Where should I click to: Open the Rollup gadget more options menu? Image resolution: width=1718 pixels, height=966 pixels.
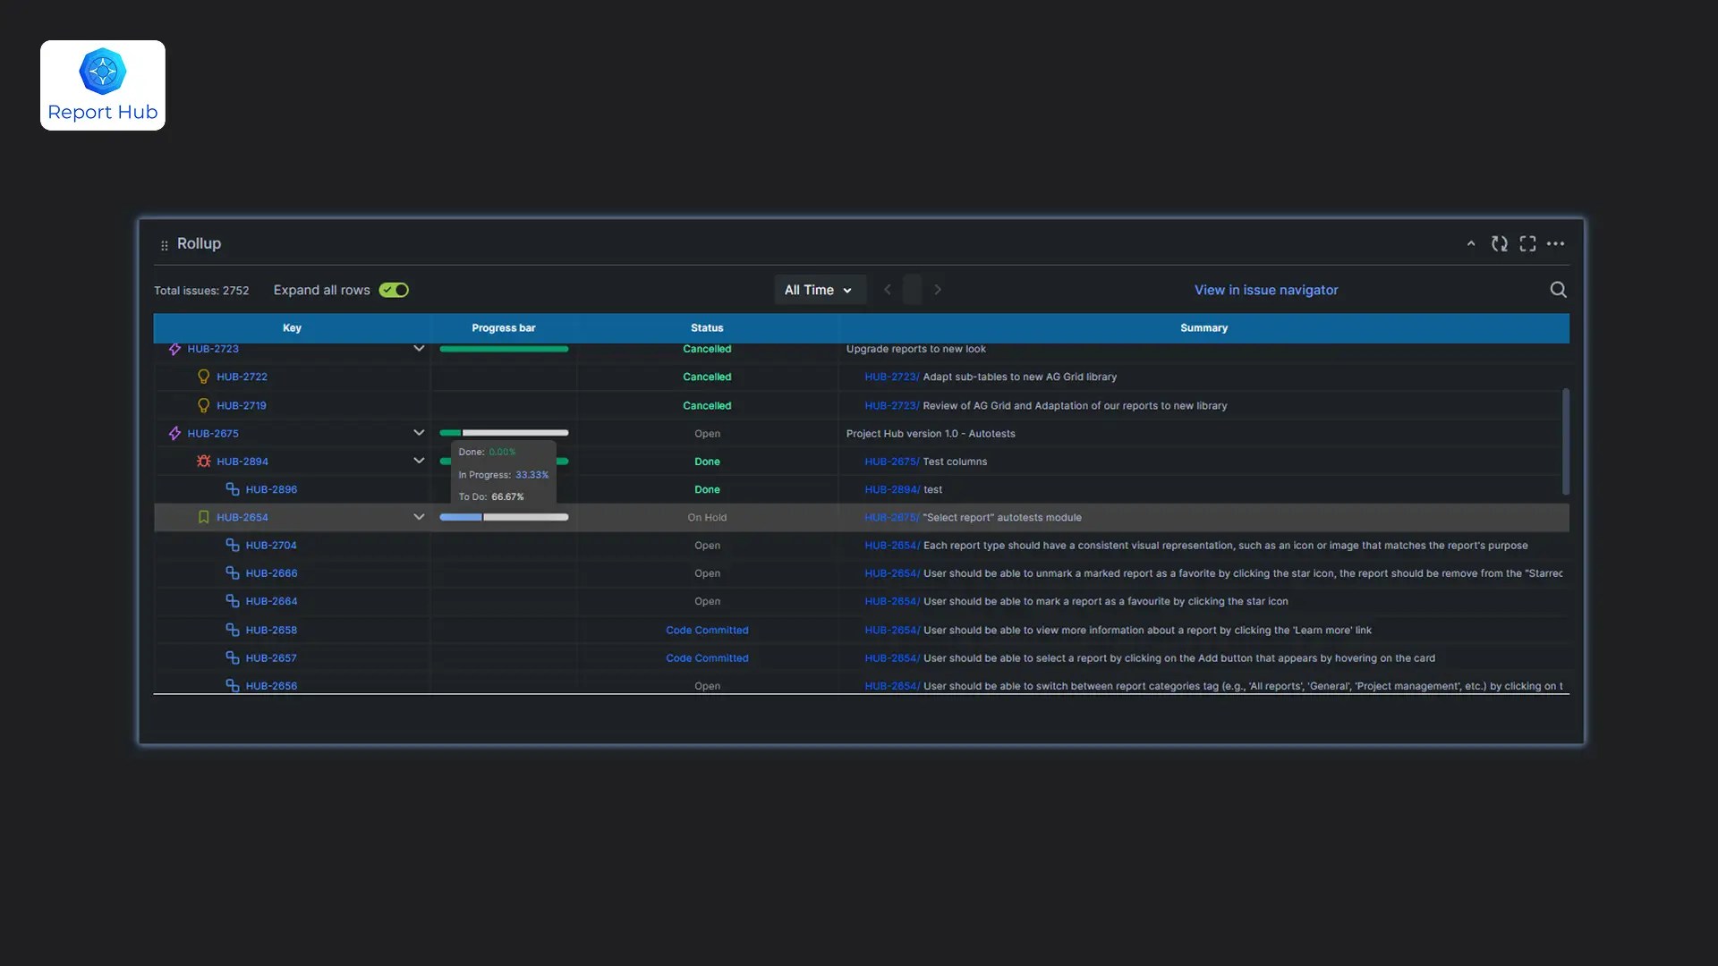pyautogui.click(x=1556, y=243)
